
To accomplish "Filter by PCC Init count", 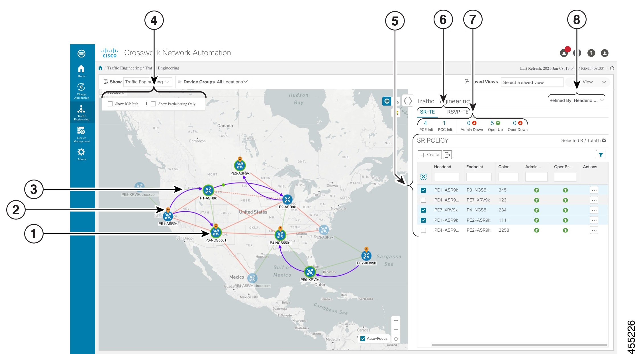I will pyautogui.click(x=445, y=126).
